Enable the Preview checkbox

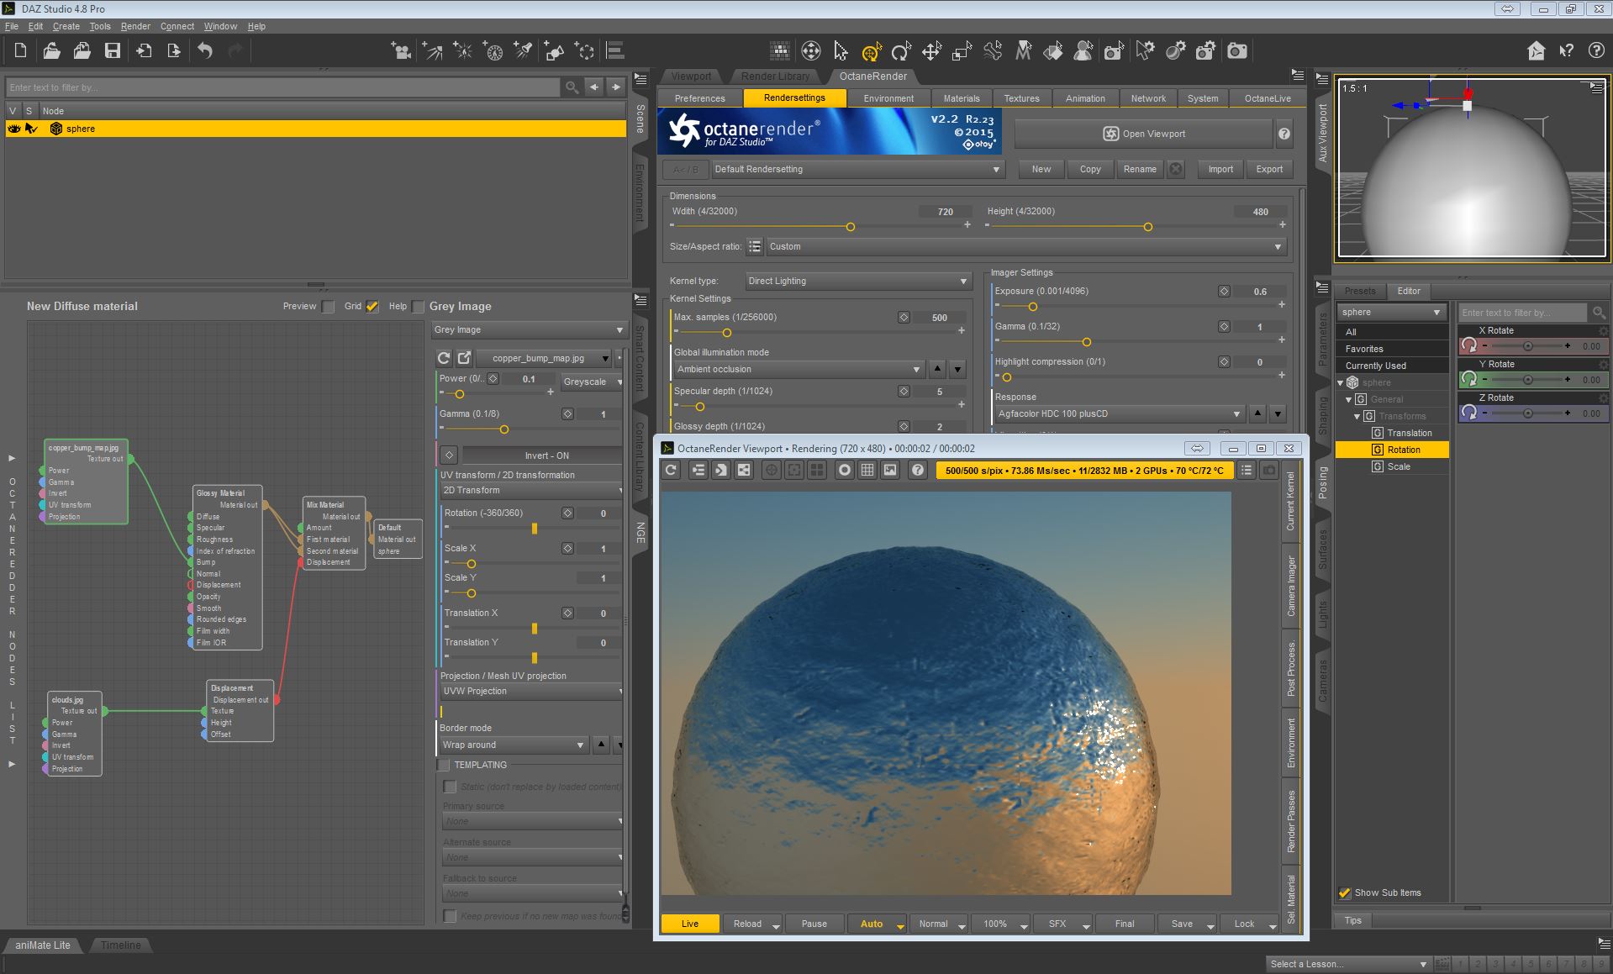pos(328,307)
